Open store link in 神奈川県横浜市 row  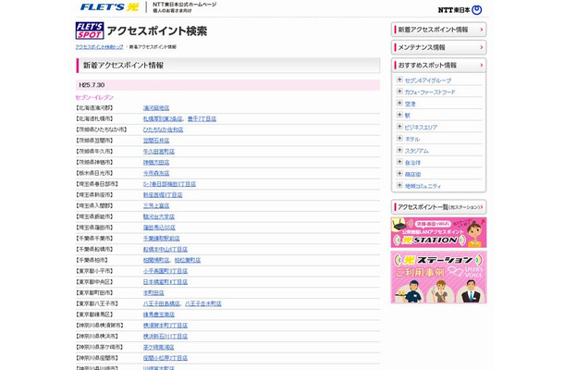click(x=166, y=336)
